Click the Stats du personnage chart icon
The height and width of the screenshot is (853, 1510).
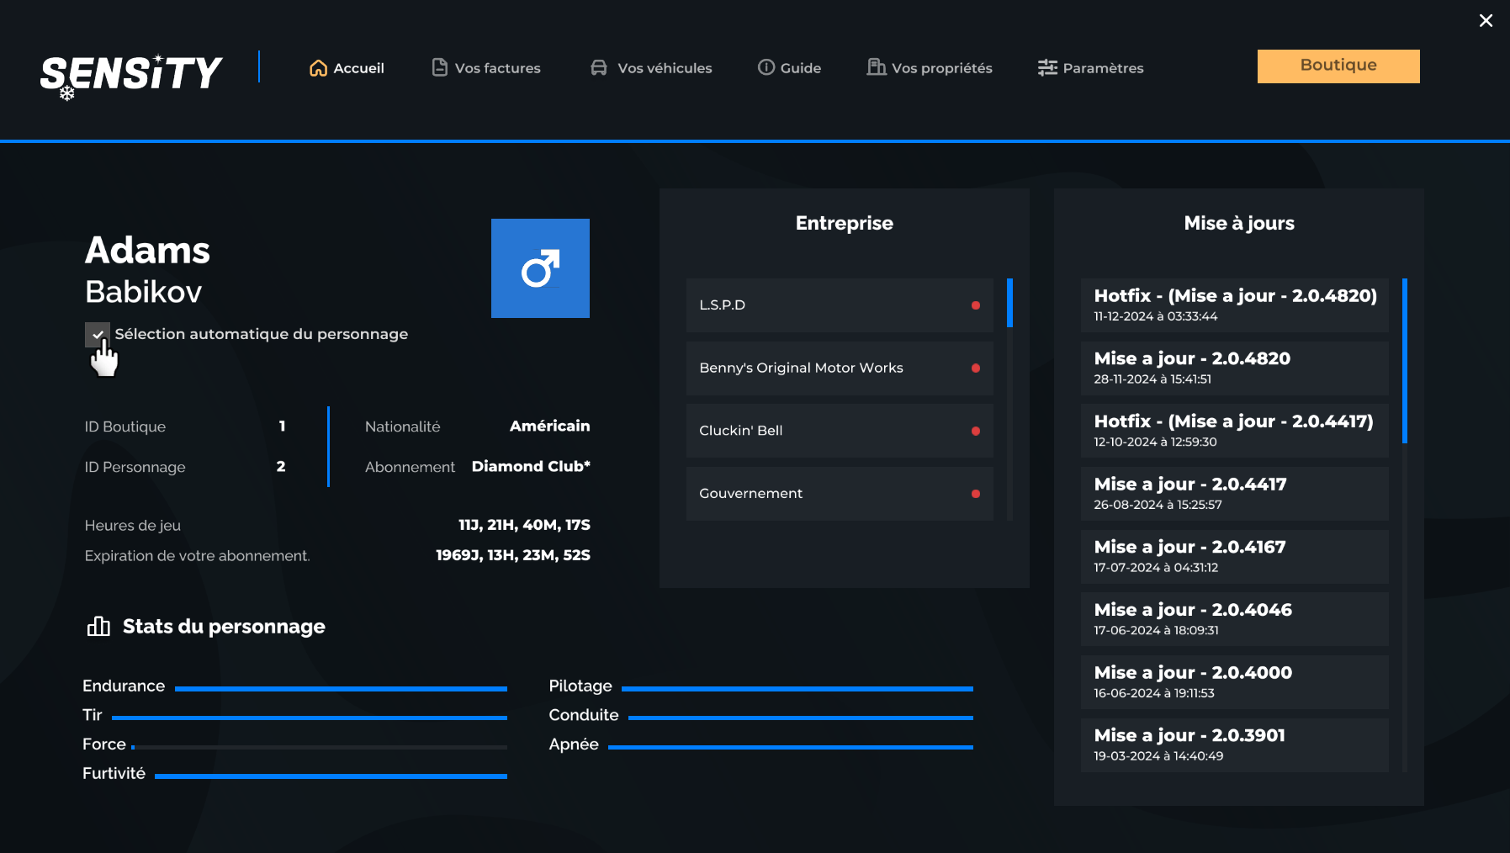pyautogui.click(x=98, y=626)
